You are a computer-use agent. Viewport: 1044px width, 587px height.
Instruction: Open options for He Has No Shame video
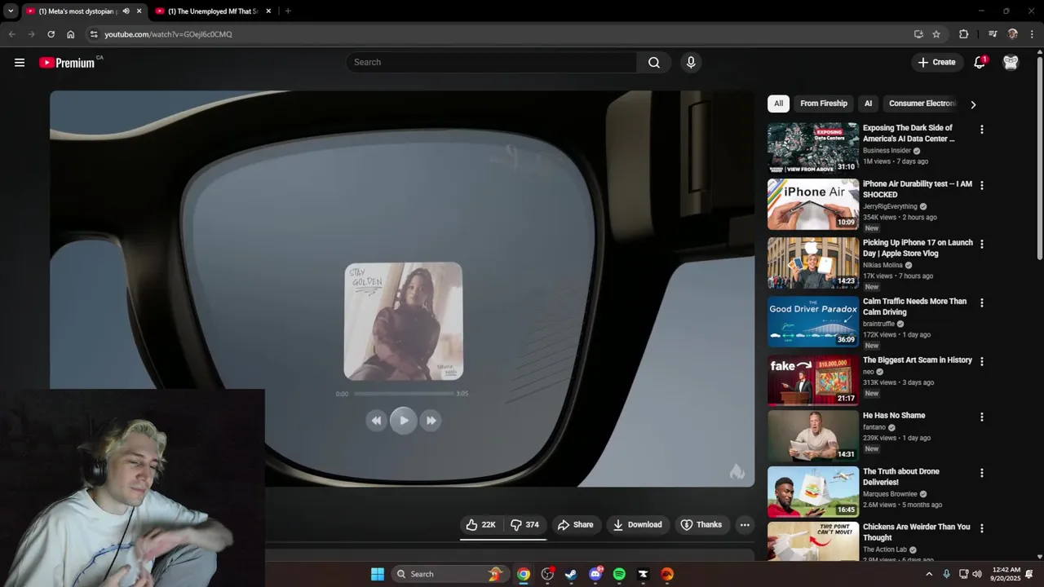[x=981, y=417]
